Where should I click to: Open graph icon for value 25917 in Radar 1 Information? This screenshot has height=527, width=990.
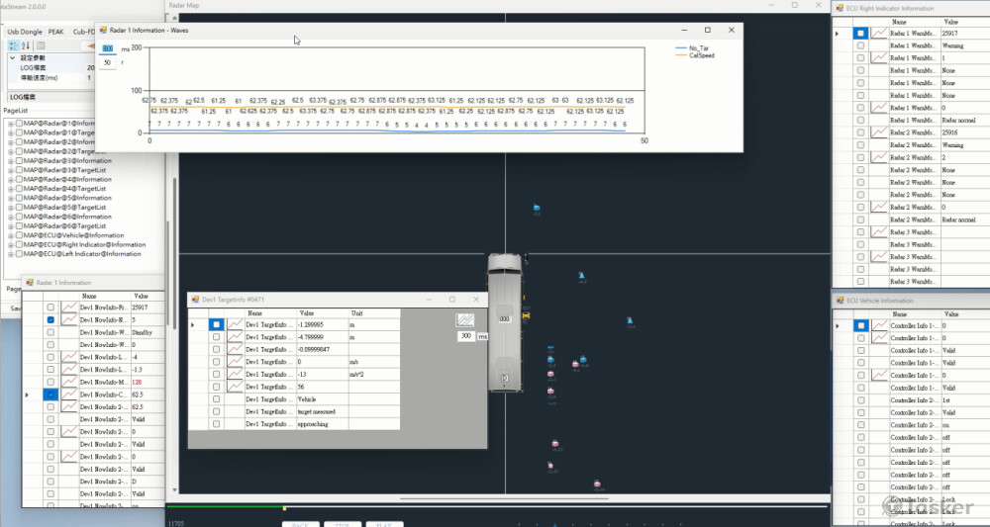click(x=69, y=307)
